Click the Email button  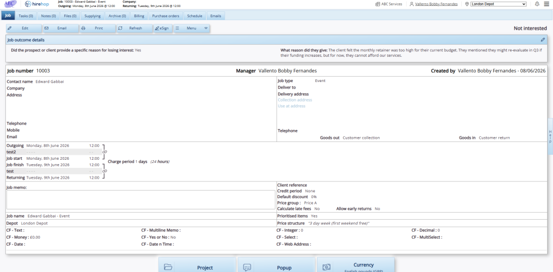(x=60, y=28)
